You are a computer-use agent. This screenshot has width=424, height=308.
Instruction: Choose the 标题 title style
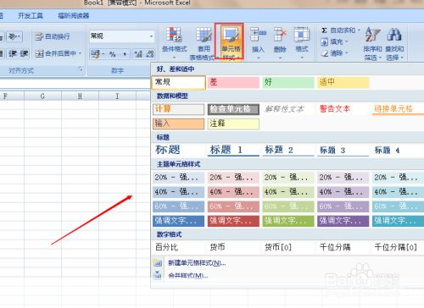point(178,150)
